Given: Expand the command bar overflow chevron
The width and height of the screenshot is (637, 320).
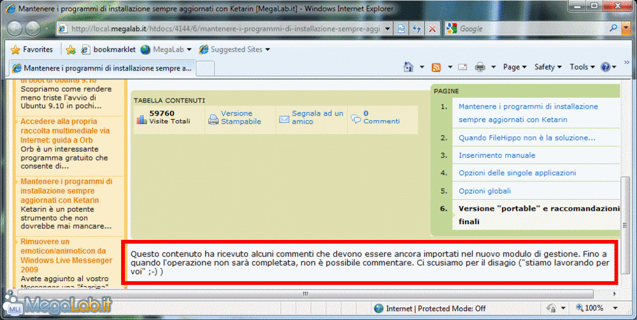Looking at the screenshot, I should point(626,62).
